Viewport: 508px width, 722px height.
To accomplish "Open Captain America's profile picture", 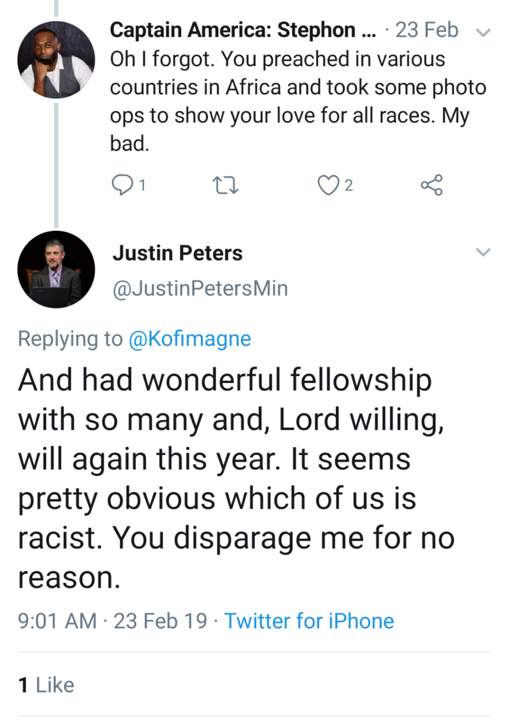I will click(x=56, y=60).
